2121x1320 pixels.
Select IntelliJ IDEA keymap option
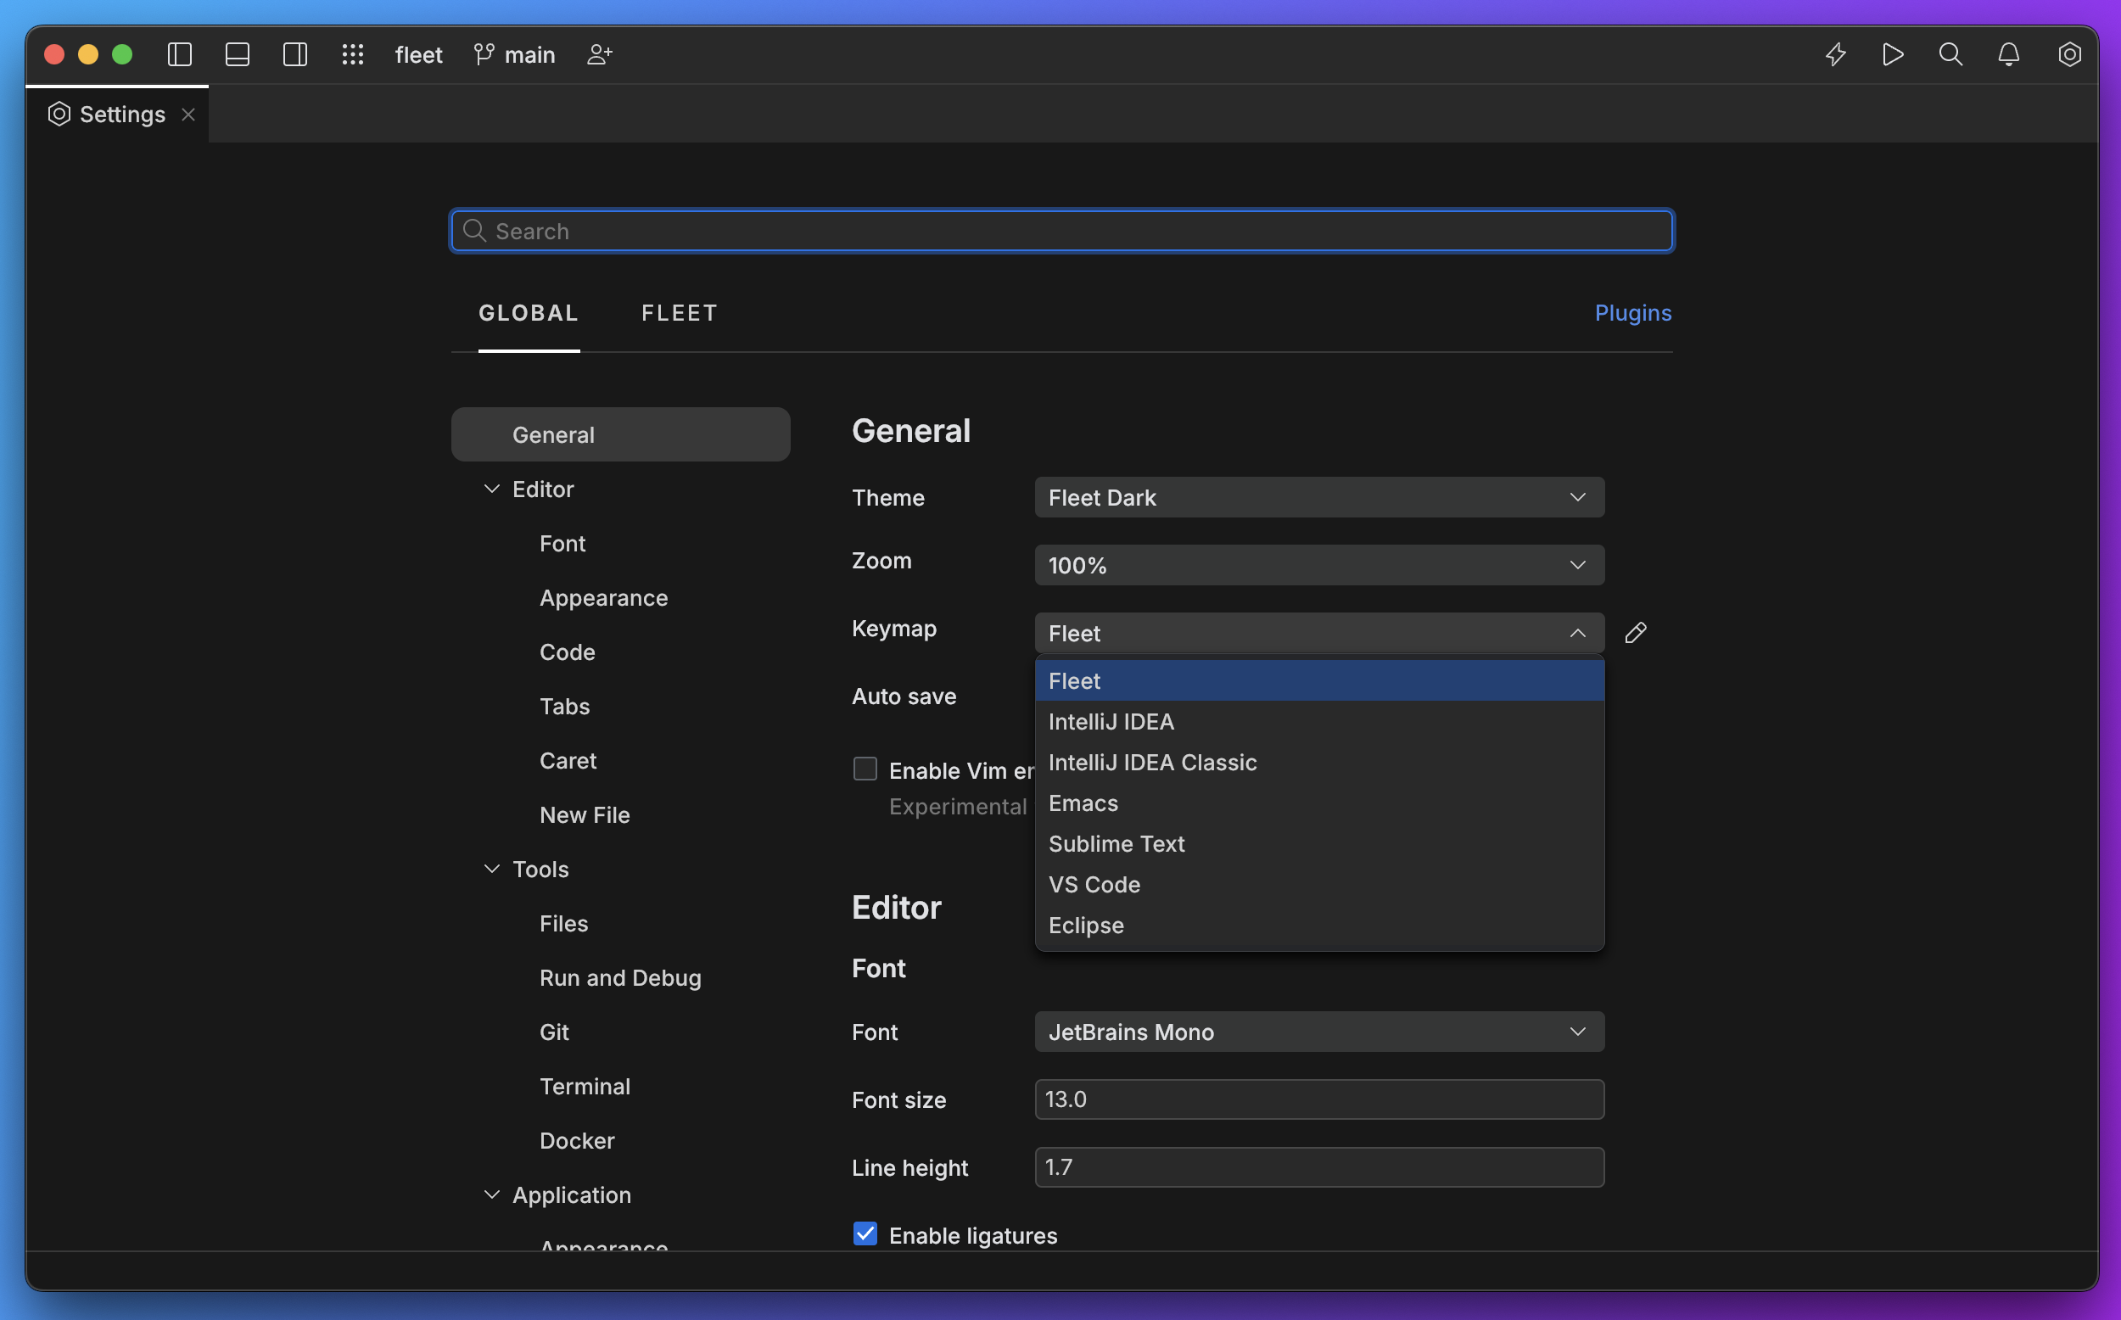[1319, 721]
